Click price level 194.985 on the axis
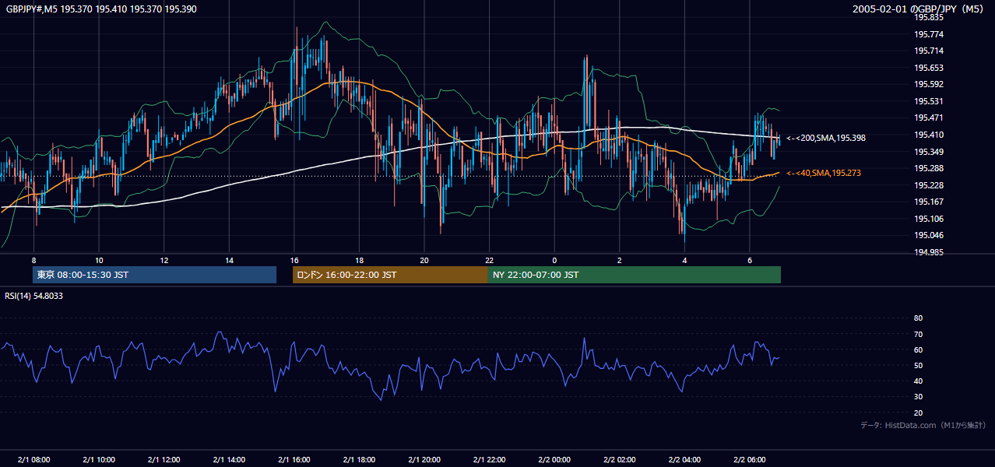Viewport: 995px width, 467px height. click(929, 252)
